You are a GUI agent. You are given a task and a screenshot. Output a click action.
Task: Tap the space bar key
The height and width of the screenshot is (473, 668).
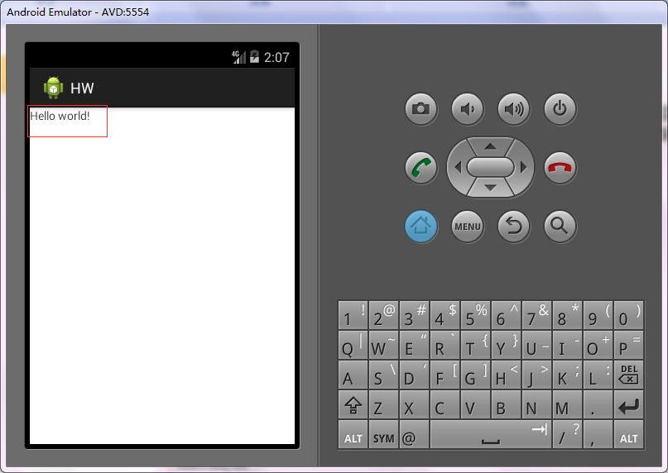(x=491, y=434)
